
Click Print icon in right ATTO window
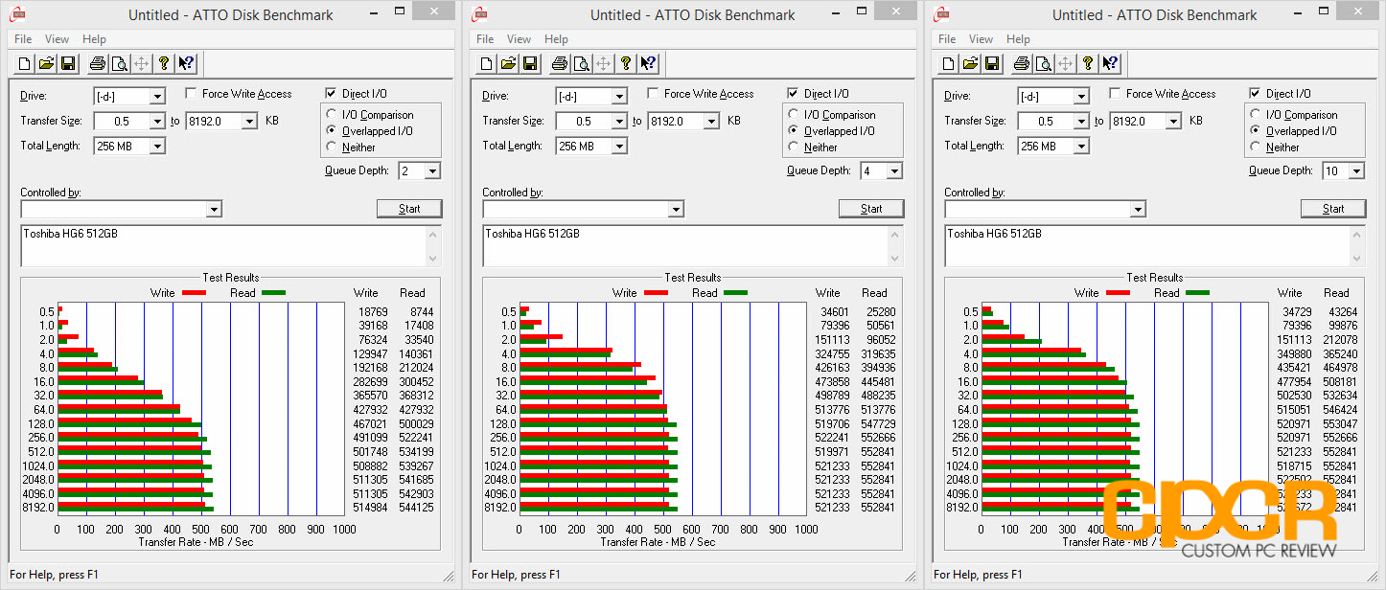click(1021, 63)
